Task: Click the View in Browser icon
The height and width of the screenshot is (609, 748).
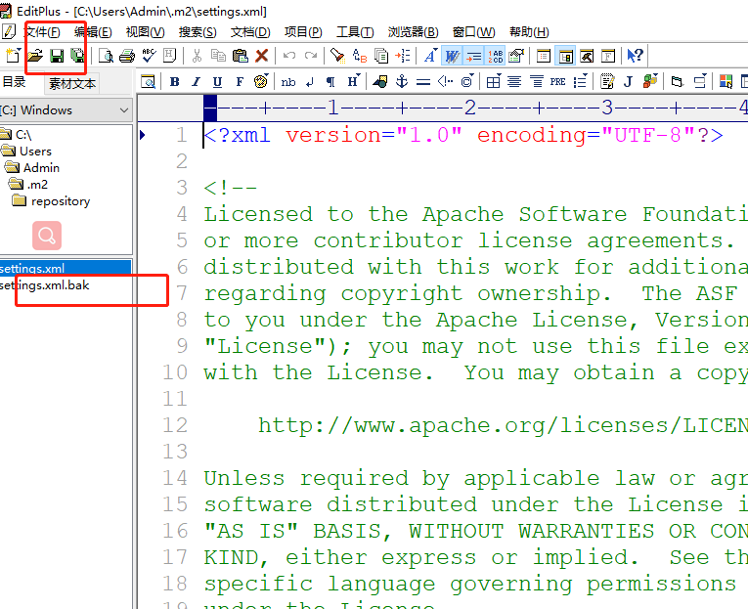Action: click(148, 82)
